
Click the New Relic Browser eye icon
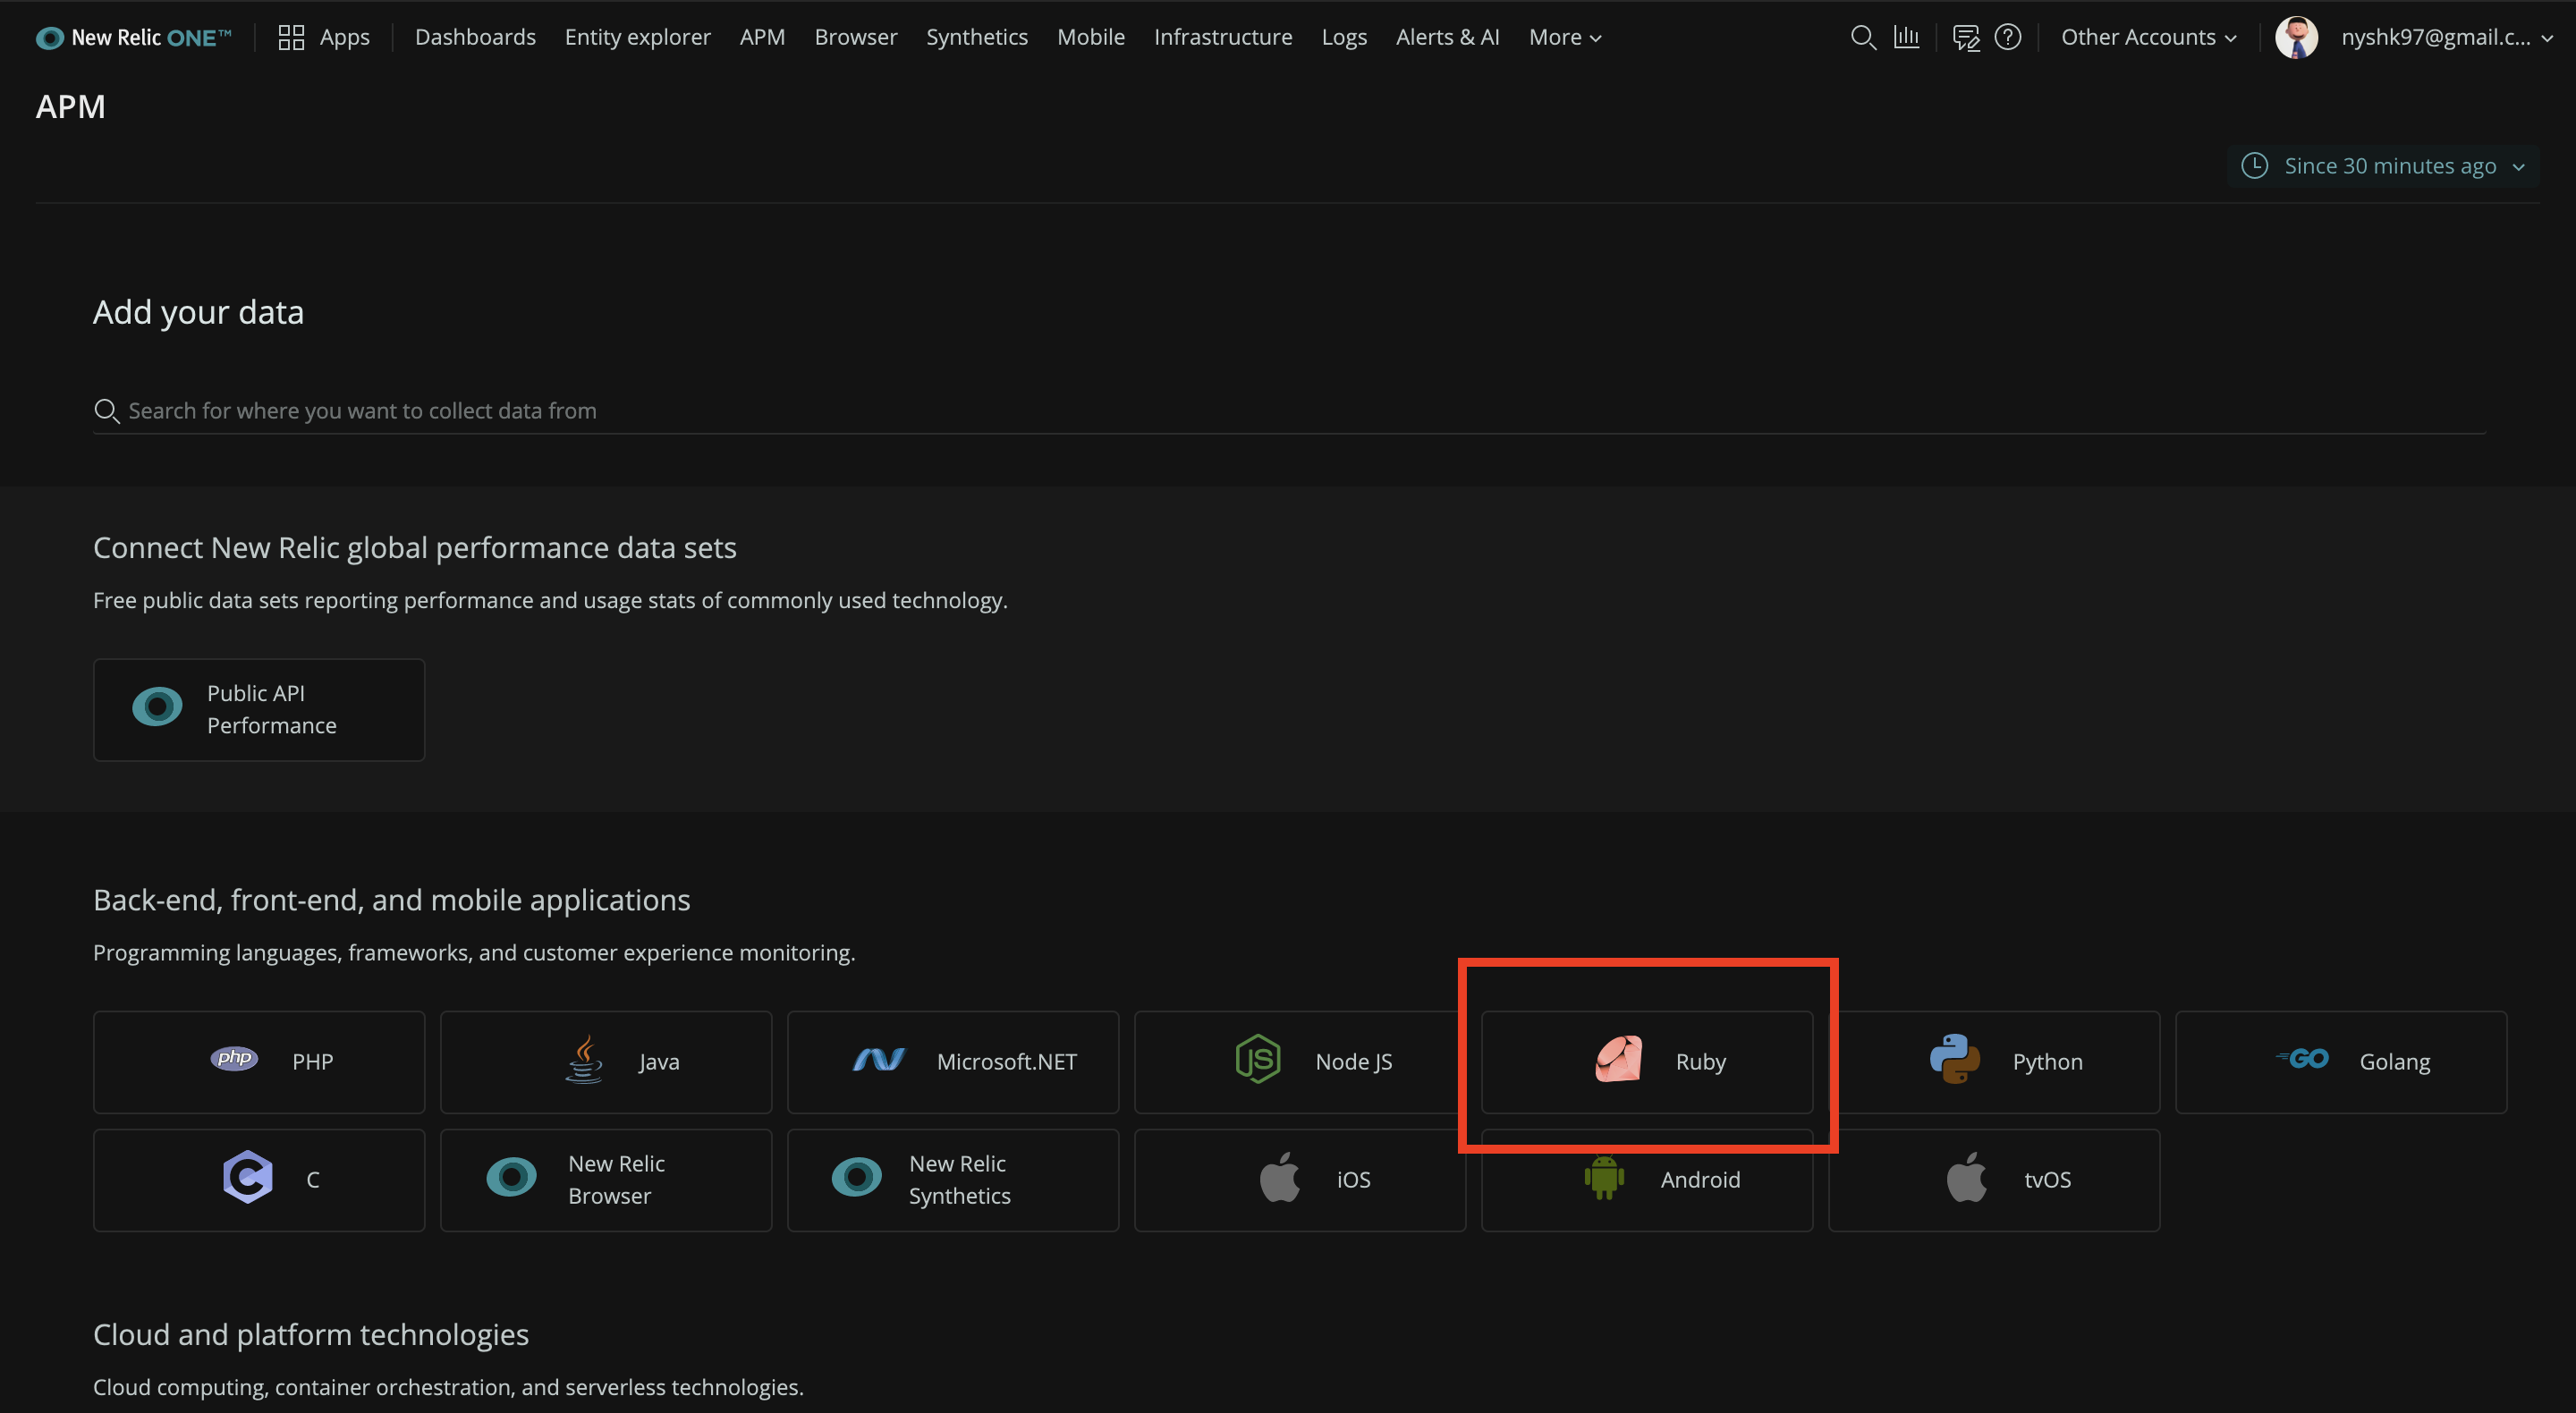click(x=512, y=1178)
